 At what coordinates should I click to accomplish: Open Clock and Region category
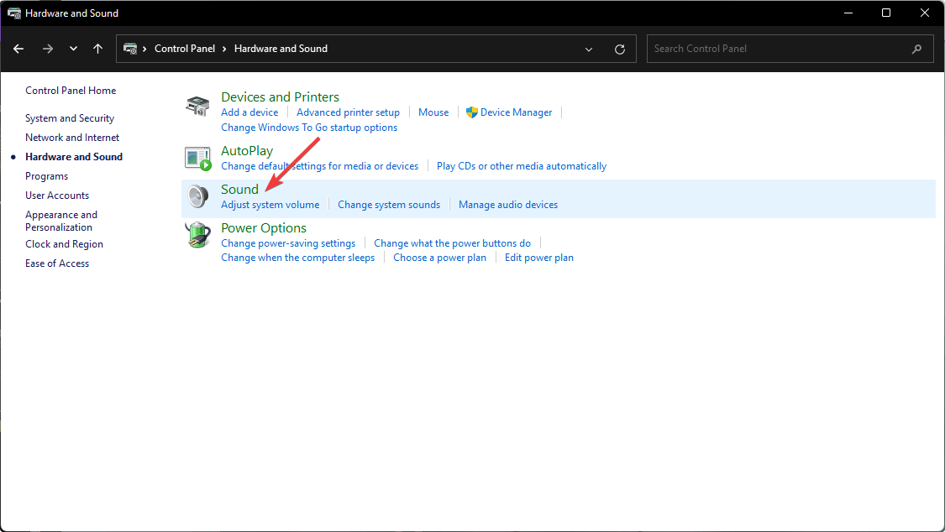(x=64, y=243)
